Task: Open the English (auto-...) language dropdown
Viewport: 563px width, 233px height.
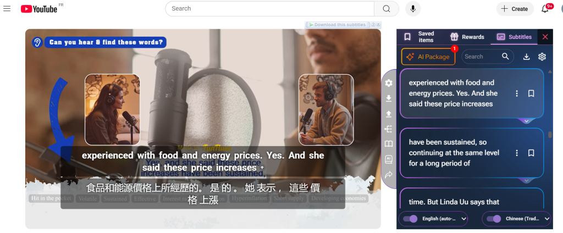Action: tap(444, 219)
